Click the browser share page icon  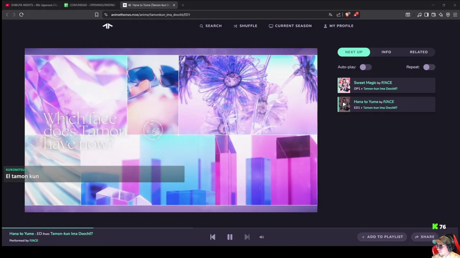tap(339, 15)
